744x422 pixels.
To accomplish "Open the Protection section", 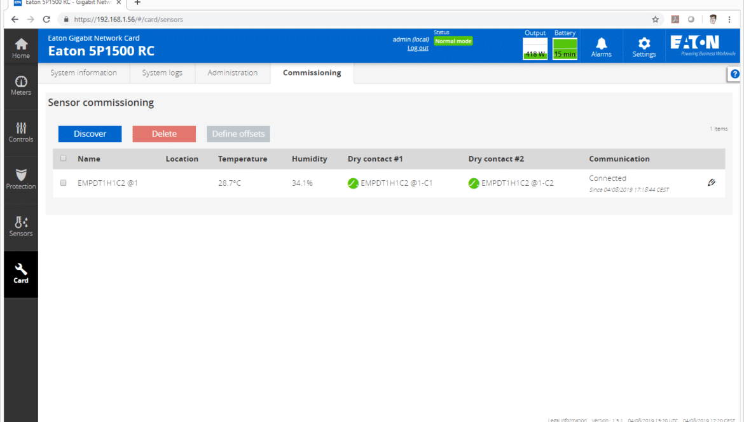I will [x=21, y=179].
